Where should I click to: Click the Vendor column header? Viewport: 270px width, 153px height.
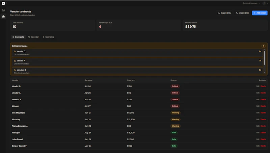coord(15,80)
